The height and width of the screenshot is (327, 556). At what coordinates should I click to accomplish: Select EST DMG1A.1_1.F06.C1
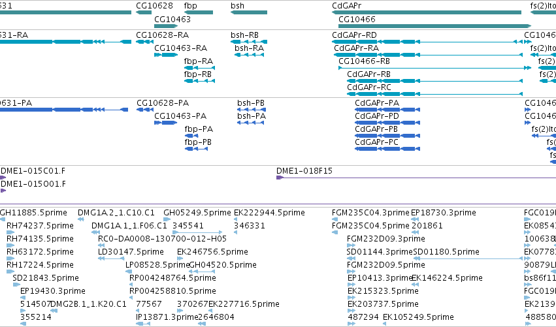[x=129, y=226]
